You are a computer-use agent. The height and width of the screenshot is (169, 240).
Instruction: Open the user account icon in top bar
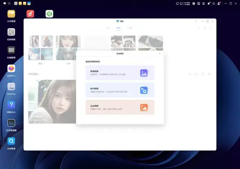(x=219, y=3)
